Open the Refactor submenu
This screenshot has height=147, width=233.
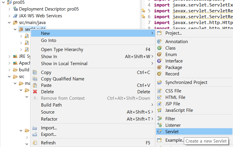93,119
